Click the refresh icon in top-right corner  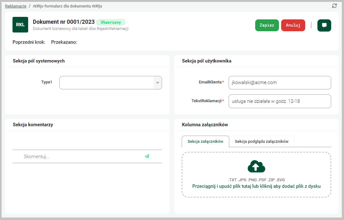point(334,6)
